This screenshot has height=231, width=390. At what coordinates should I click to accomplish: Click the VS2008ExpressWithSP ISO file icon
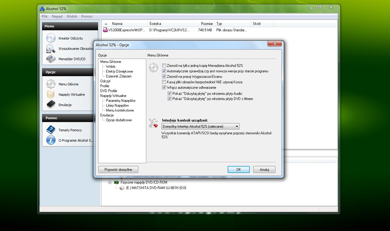pos(105,30)
